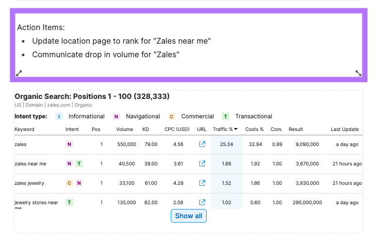Viewport: 375px width, 243px height.
Task: Click the 'Update location page' bullet line
Action: coord(121,41)
